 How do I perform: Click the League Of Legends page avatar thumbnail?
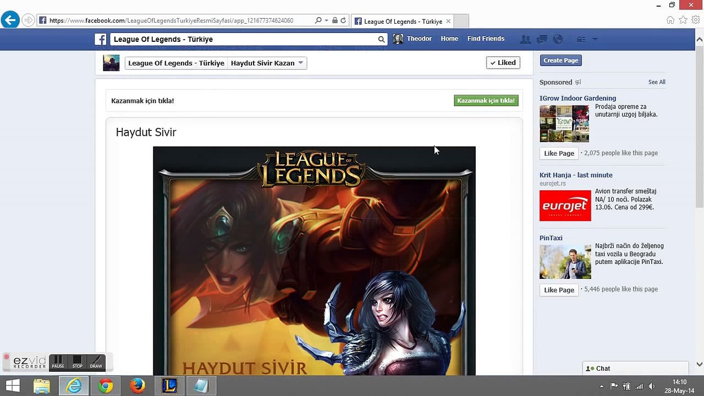[x=111, y=63]
